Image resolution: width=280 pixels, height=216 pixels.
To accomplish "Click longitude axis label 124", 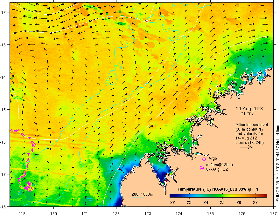I will pos(179,213).
